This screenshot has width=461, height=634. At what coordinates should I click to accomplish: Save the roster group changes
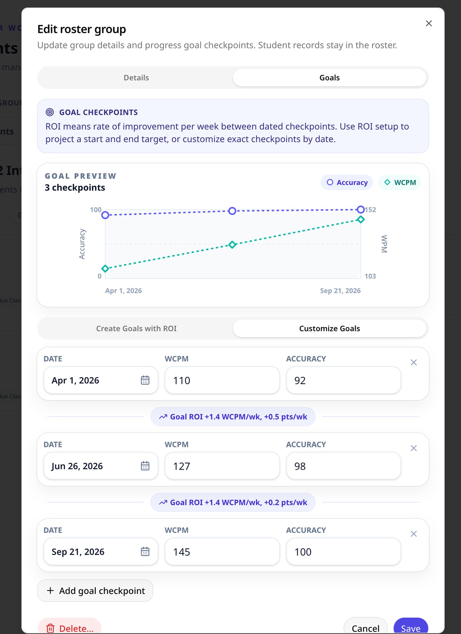pos(411,627)
